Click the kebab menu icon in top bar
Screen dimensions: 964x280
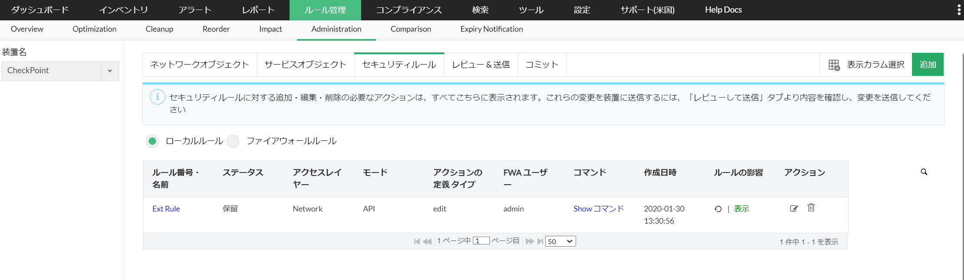959,10
